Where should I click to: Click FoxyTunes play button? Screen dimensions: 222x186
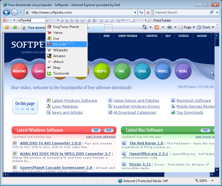(67, 20)
